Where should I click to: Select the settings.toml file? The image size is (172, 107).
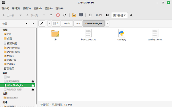(155, 35)
